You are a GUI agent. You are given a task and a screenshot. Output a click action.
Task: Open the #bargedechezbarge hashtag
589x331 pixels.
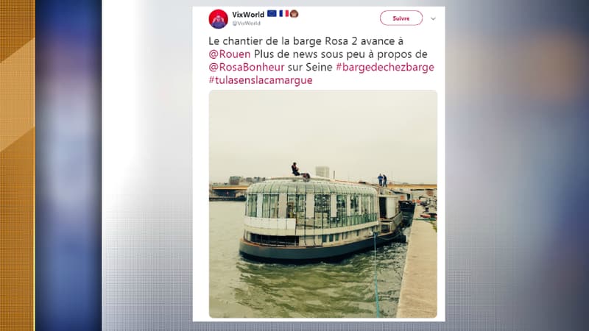(385, 67)
